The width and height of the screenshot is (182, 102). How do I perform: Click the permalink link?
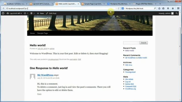73,59
